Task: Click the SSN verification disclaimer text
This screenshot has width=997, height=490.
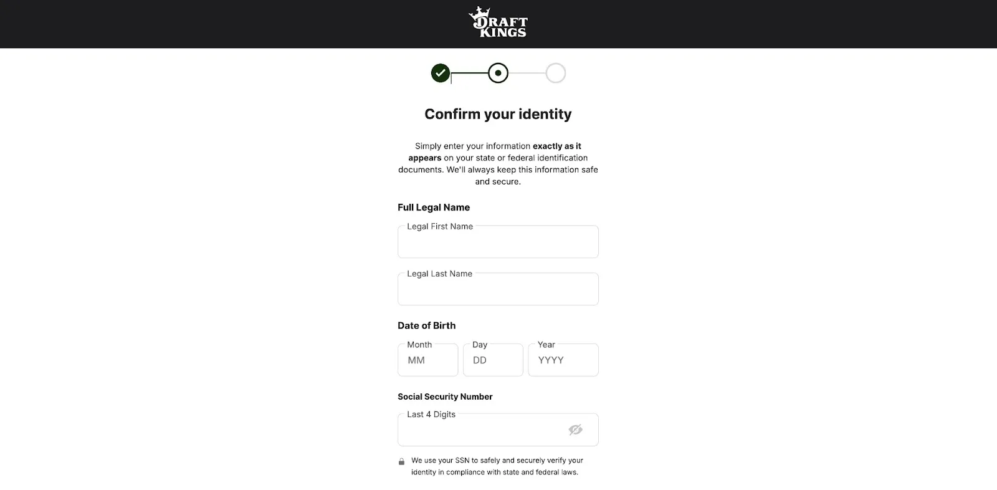Action: pyautogui.click(x=497, y=466)
